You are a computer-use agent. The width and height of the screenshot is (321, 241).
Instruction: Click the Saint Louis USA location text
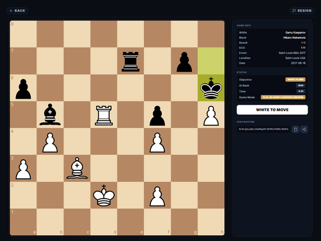295,58
